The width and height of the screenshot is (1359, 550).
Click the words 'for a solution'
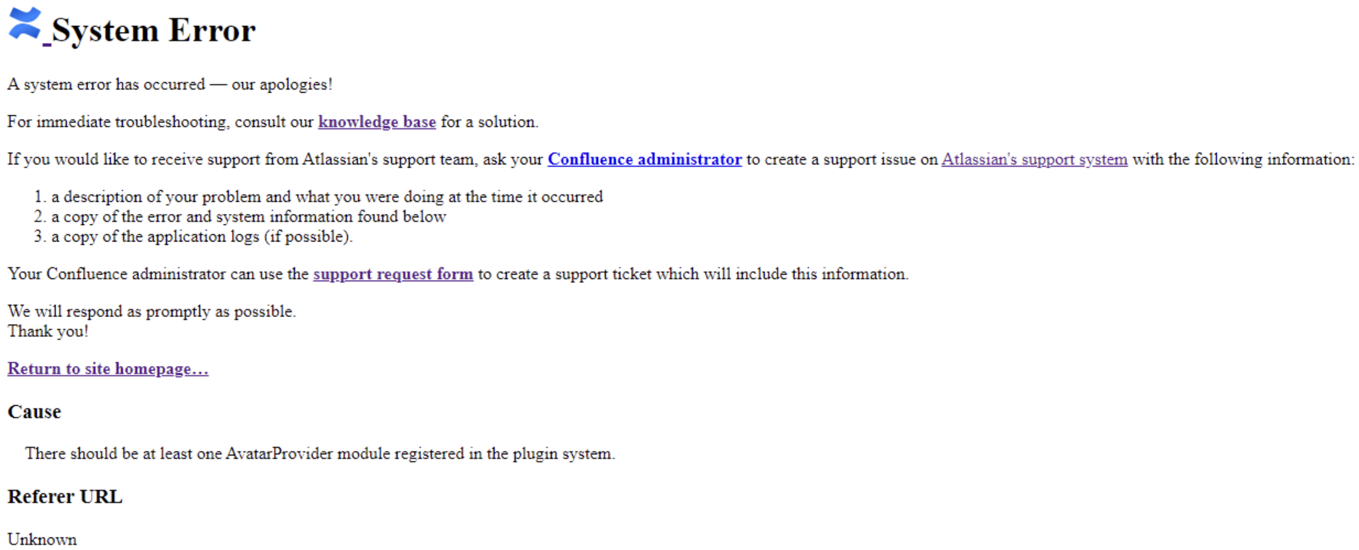[x=490, y=122]
